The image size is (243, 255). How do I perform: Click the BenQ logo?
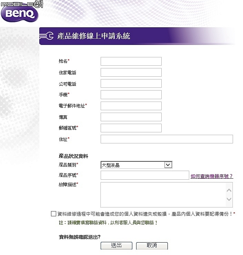19,14
